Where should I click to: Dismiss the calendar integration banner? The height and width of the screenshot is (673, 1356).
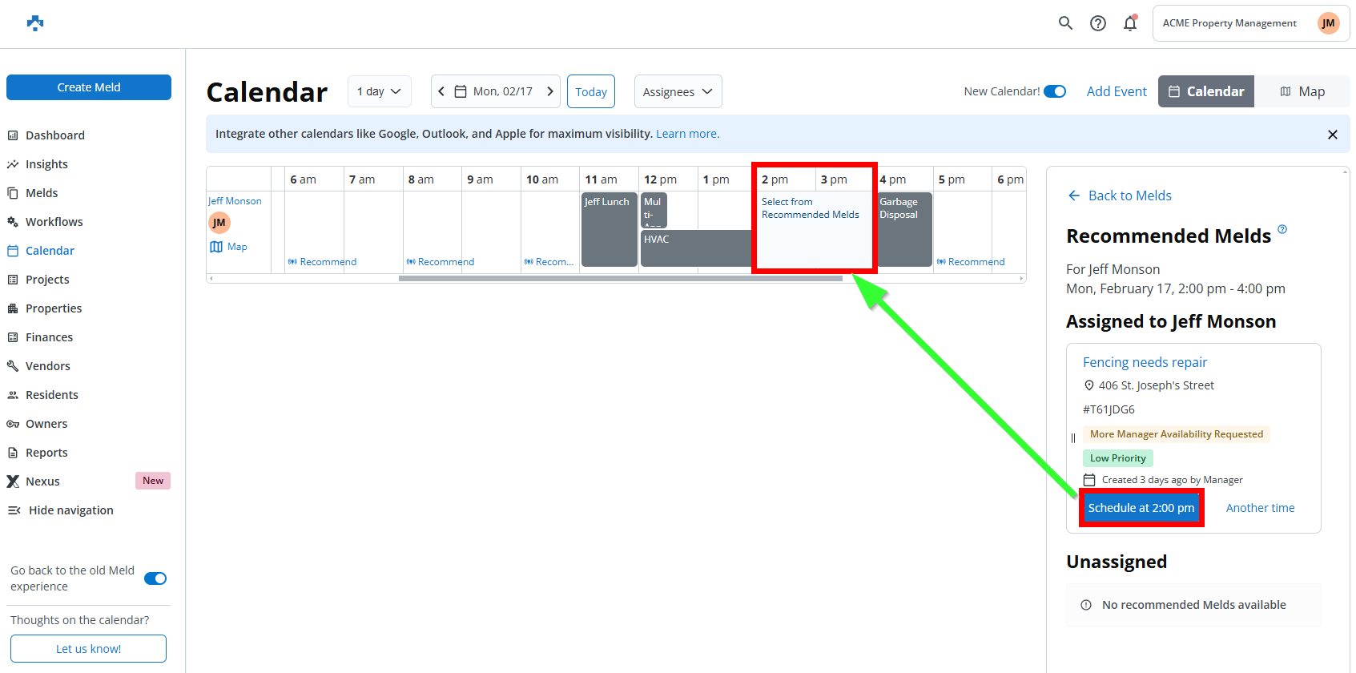(x=1333, y=135)
